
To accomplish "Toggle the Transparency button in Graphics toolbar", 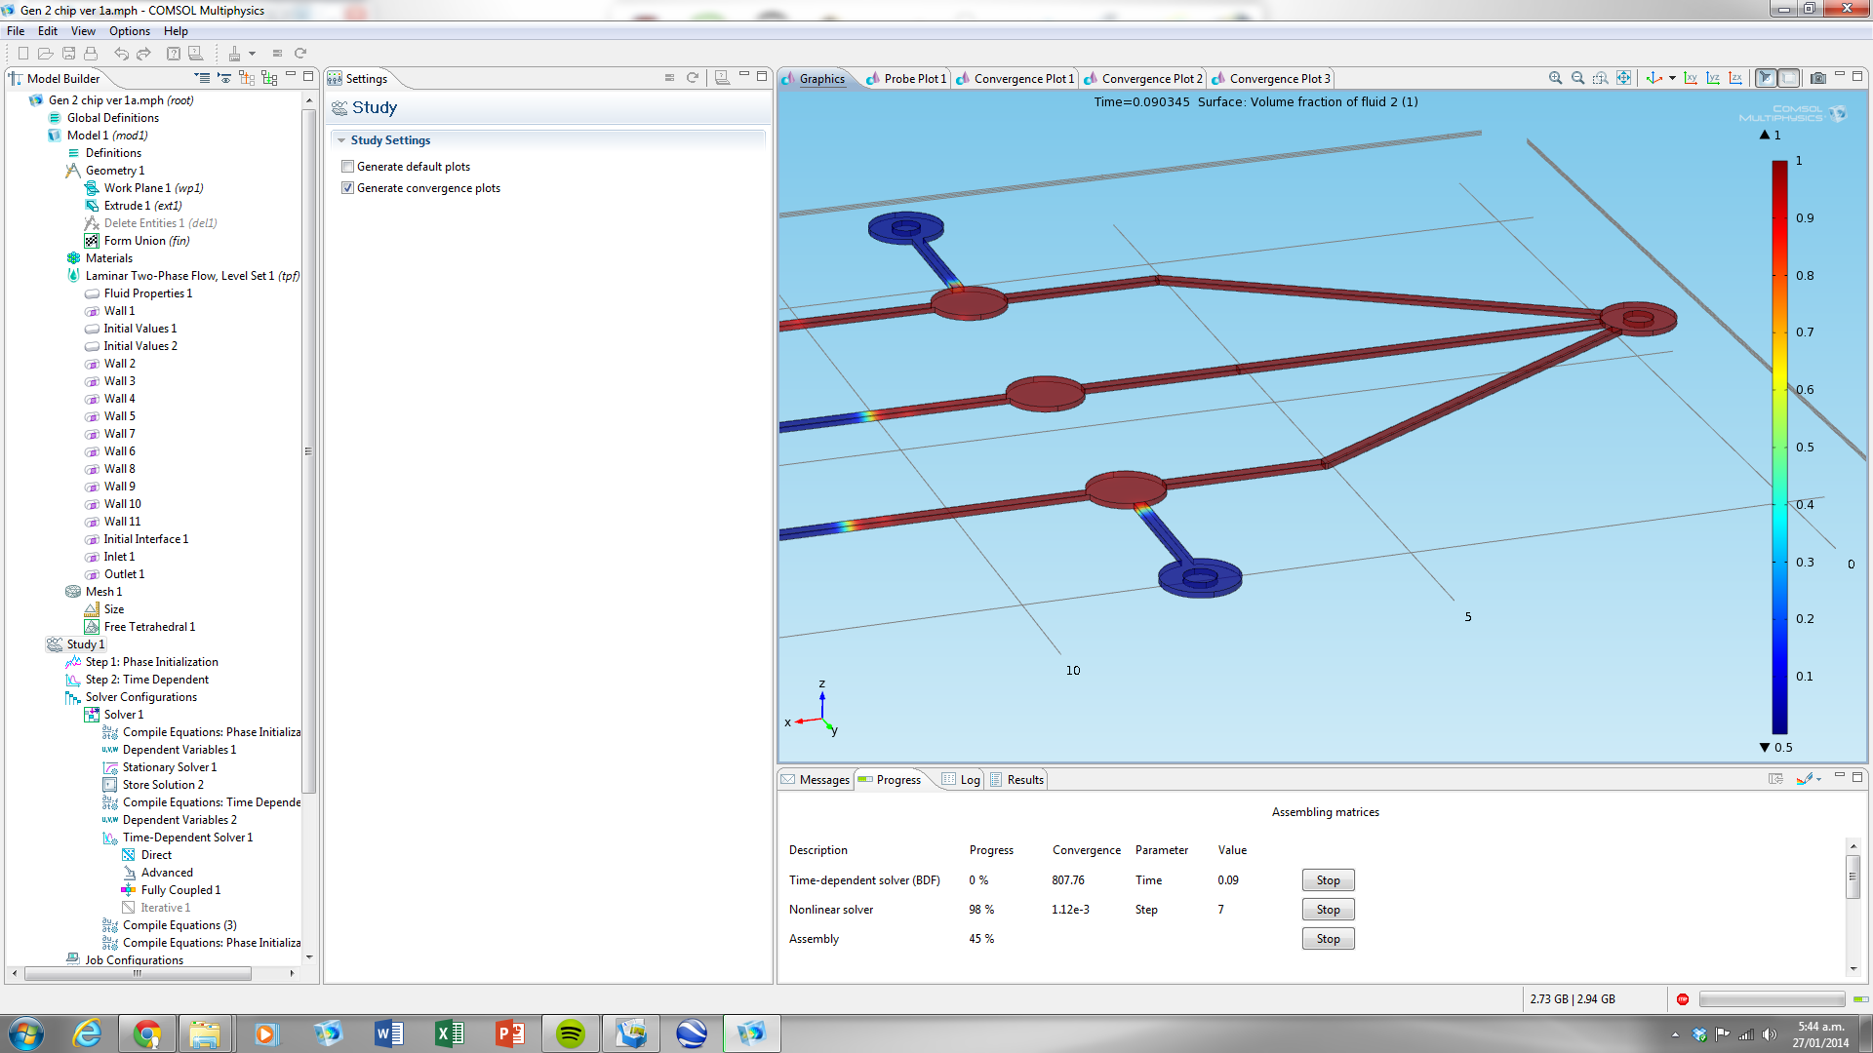I will click(x=1788, y=78).
